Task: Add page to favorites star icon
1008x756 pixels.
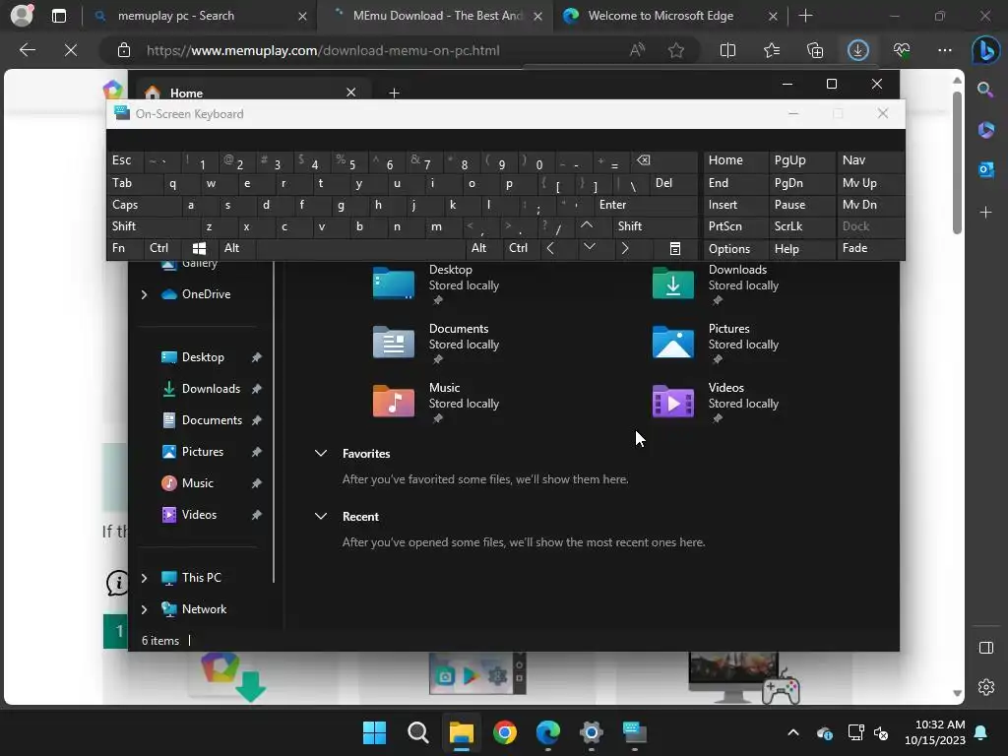Action: pos(675,50)
